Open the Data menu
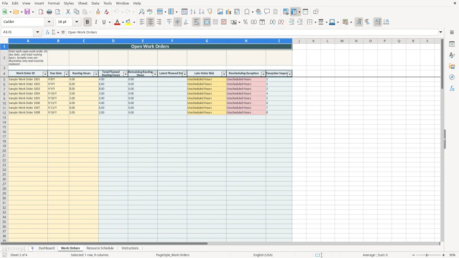Viewport: 459px width, 258px height. [x=95, y=3]
